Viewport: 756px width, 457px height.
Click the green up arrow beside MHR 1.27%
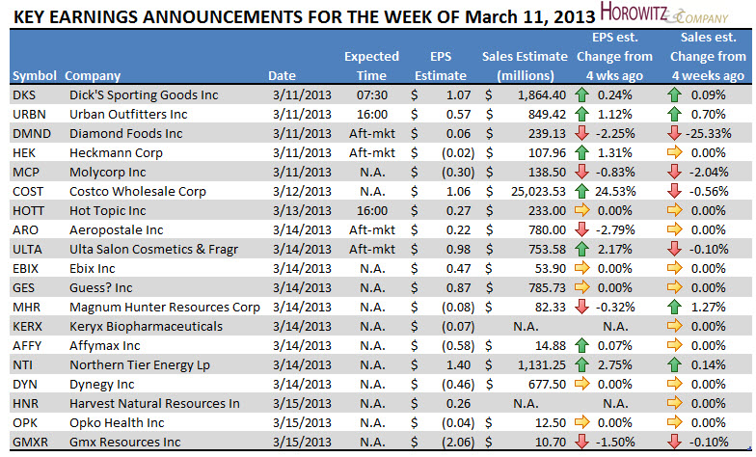pyautogui.click(x=675, y=307)
